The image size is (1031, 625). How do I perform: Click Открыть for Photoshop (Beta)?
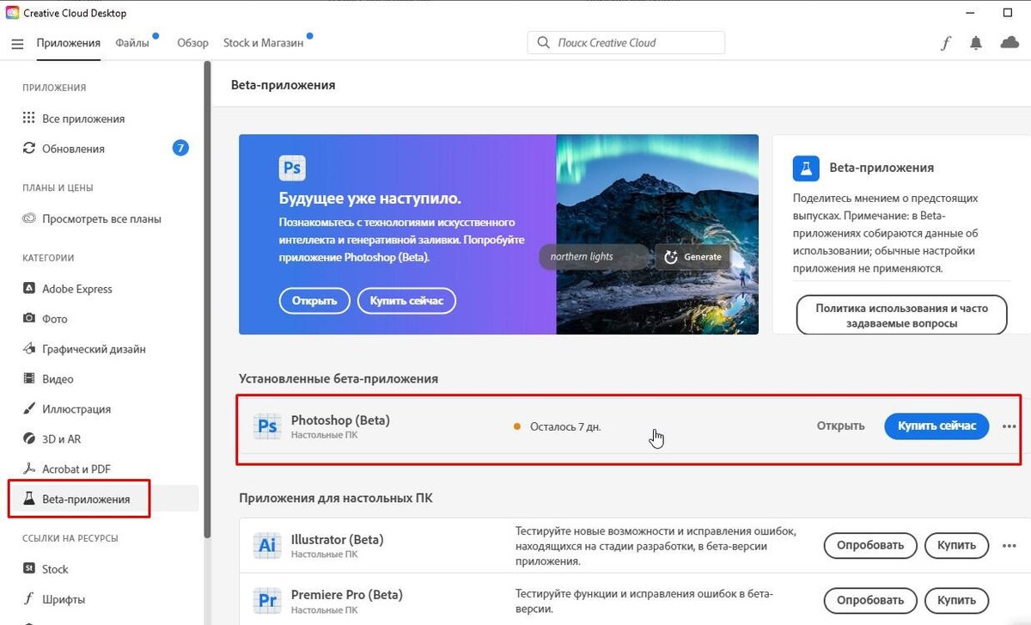pyautogui.click(x=840, y=426)
